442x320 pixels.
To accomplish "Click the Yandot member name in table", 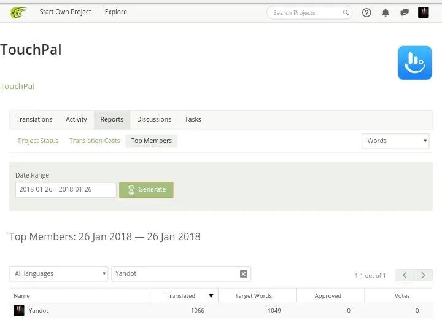I will click(x=38, y=311).
